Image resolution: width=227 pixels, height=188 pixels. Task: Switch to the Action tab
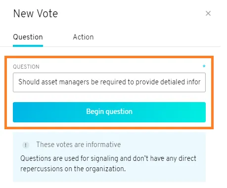(83, 37)
